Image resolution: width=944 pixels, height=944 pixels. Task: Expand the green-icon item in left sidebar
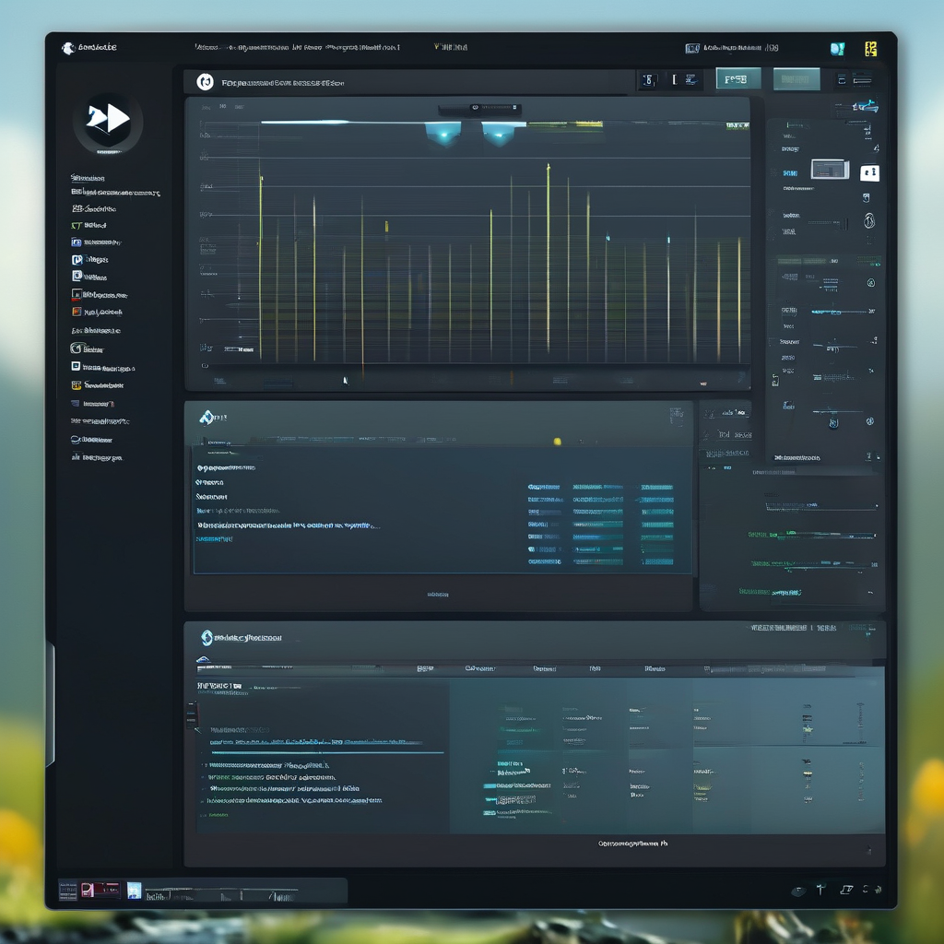point(77,224)
